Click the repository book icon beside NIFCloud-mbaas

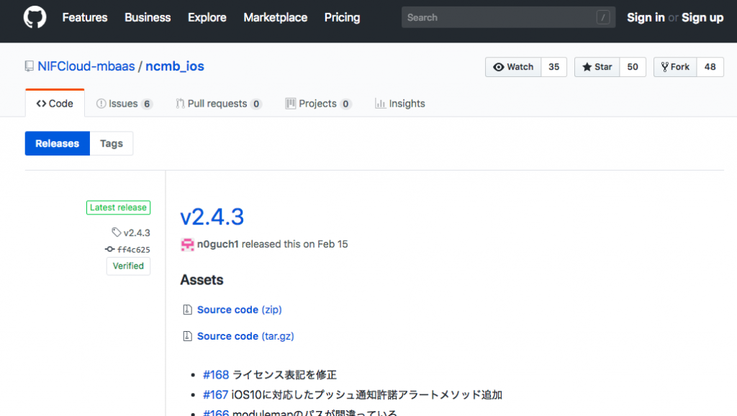coord(29,66)
